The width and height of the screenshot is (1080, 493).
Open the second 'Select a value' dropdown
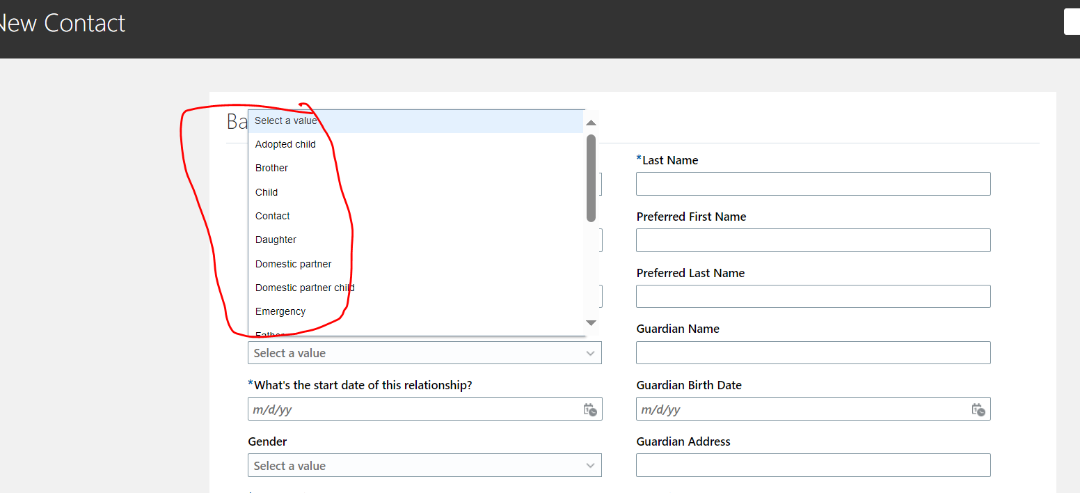click(424, 353)
